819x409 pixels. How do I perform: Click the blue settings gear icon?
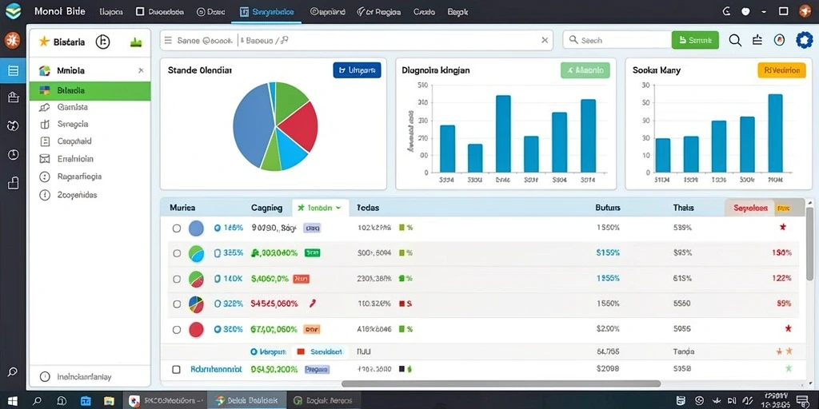(805, 40)
